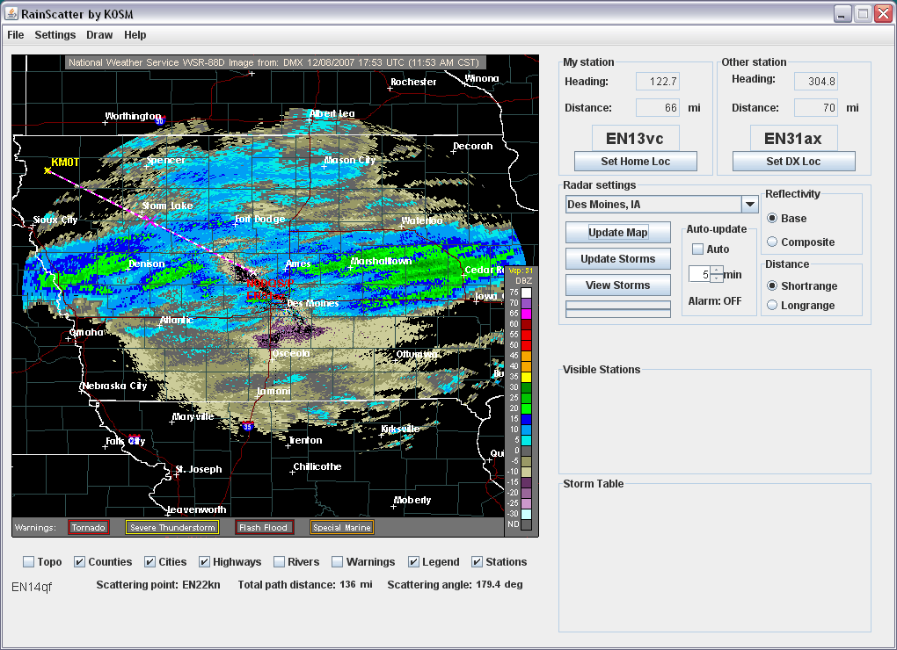The height and width of the screenshot is (650, 897).
Task: Click the Special Marine warning legend box
Action: coord(341,528)
